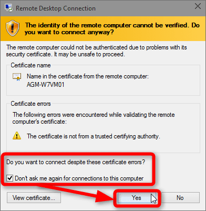Viewport: 206px width, 211px height.
Task: Click the Certificate errors group label
Action: click(x=30, y=104)
